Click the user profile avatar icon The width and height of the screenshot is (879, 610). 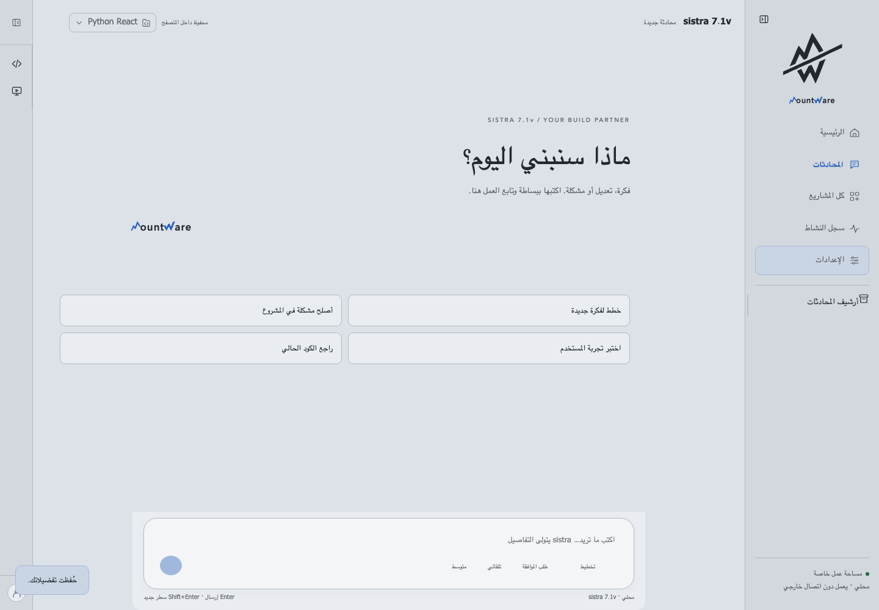tap(16, 593)
